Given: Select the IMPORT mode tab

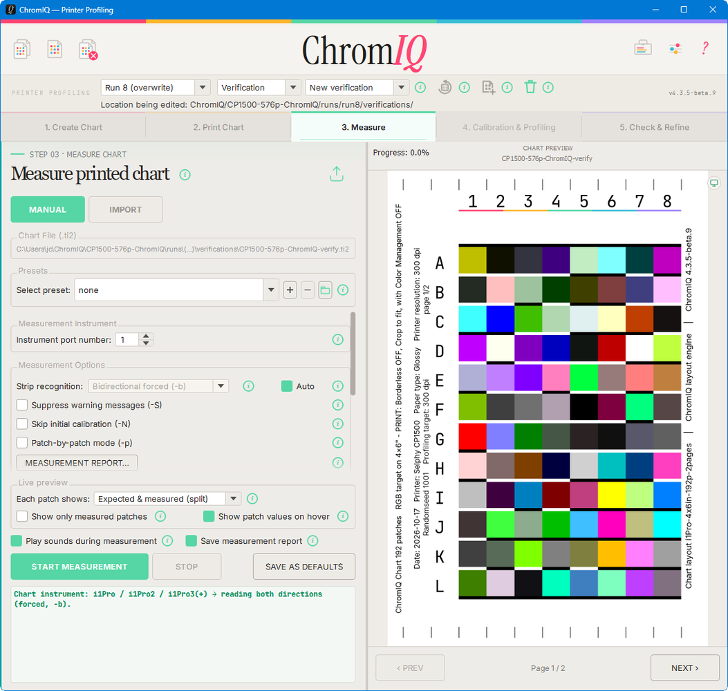Looking at the screenshot, I should [x=125, y=210].
